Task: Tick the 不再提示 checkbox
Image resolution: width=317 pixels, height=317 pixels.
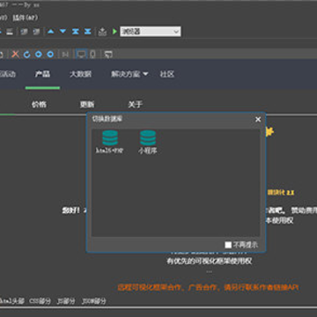Action: click(228, 245)
